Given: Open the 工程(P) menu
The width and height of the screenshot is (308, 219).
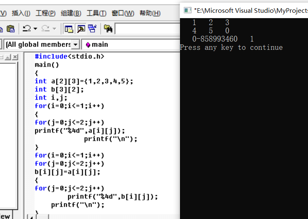Looking at the screenshot, I should (45, 13).
